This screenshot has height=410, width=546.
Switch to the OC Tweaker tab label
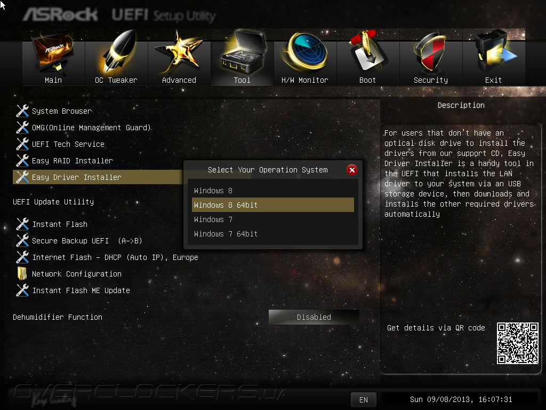tap(116, 80)
